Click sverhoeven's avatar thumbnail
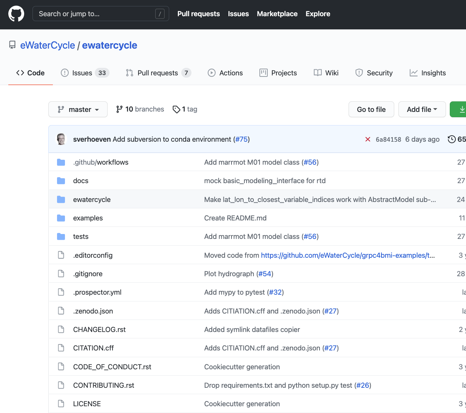Image resolution: width=466 pixels, height=413 pixels. 61,139
